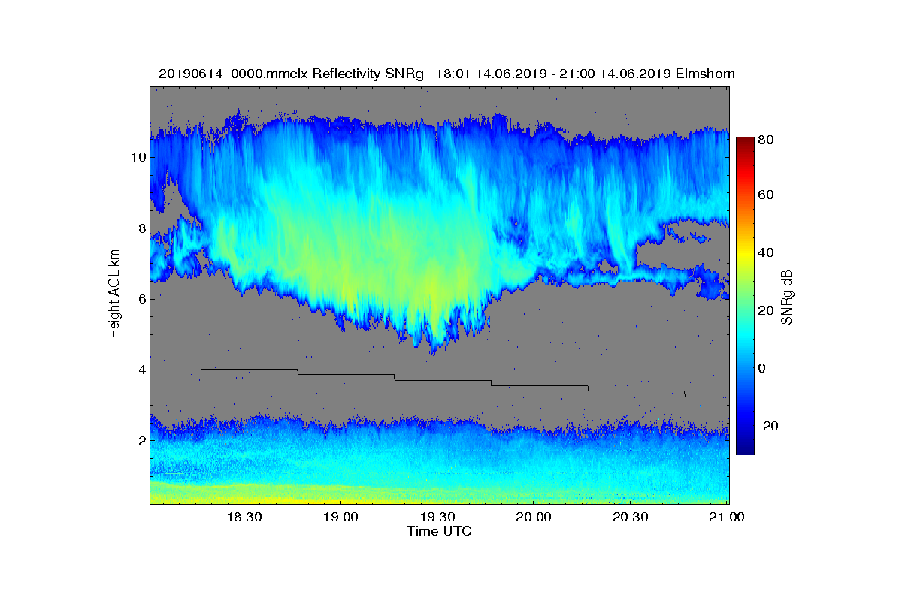
Task: Click the colorbar value label 0
Action: (x=762, y=368)
